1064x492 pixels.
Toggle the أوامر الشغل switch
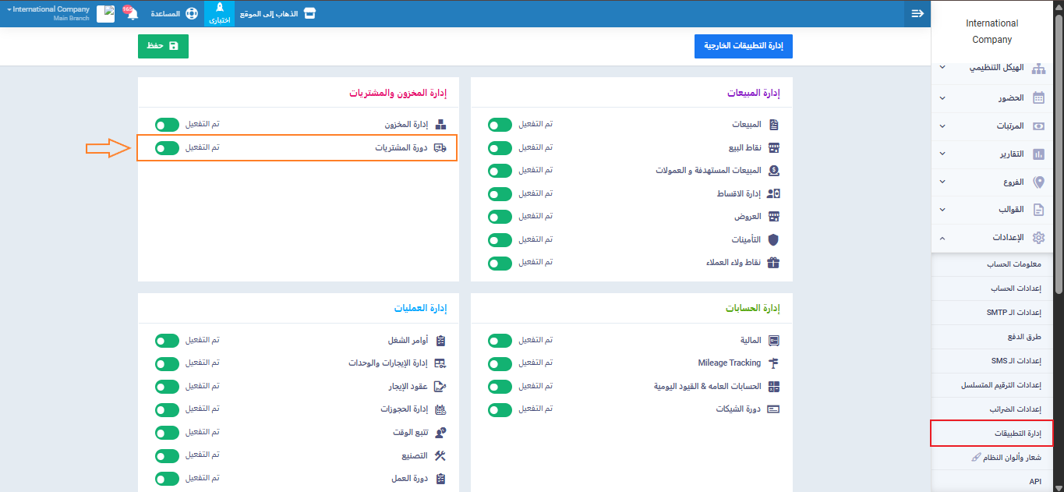167,341
